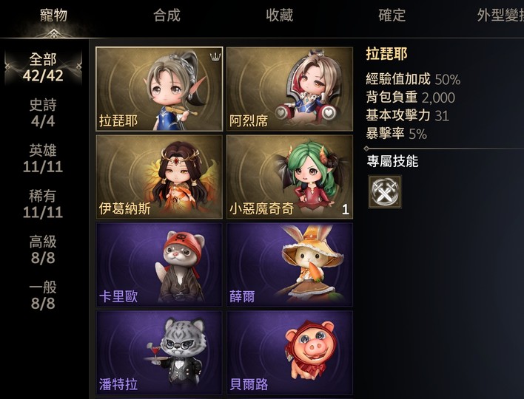Switch to the 合成 tab

(x=167, y=16)
